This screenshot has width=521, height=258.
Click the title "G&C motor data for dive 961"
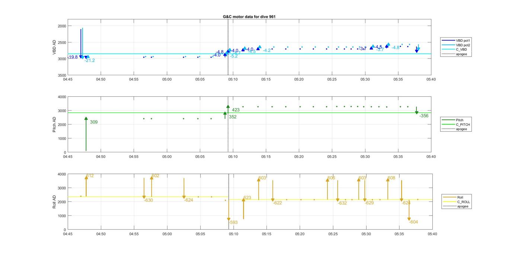click(249, 17)
